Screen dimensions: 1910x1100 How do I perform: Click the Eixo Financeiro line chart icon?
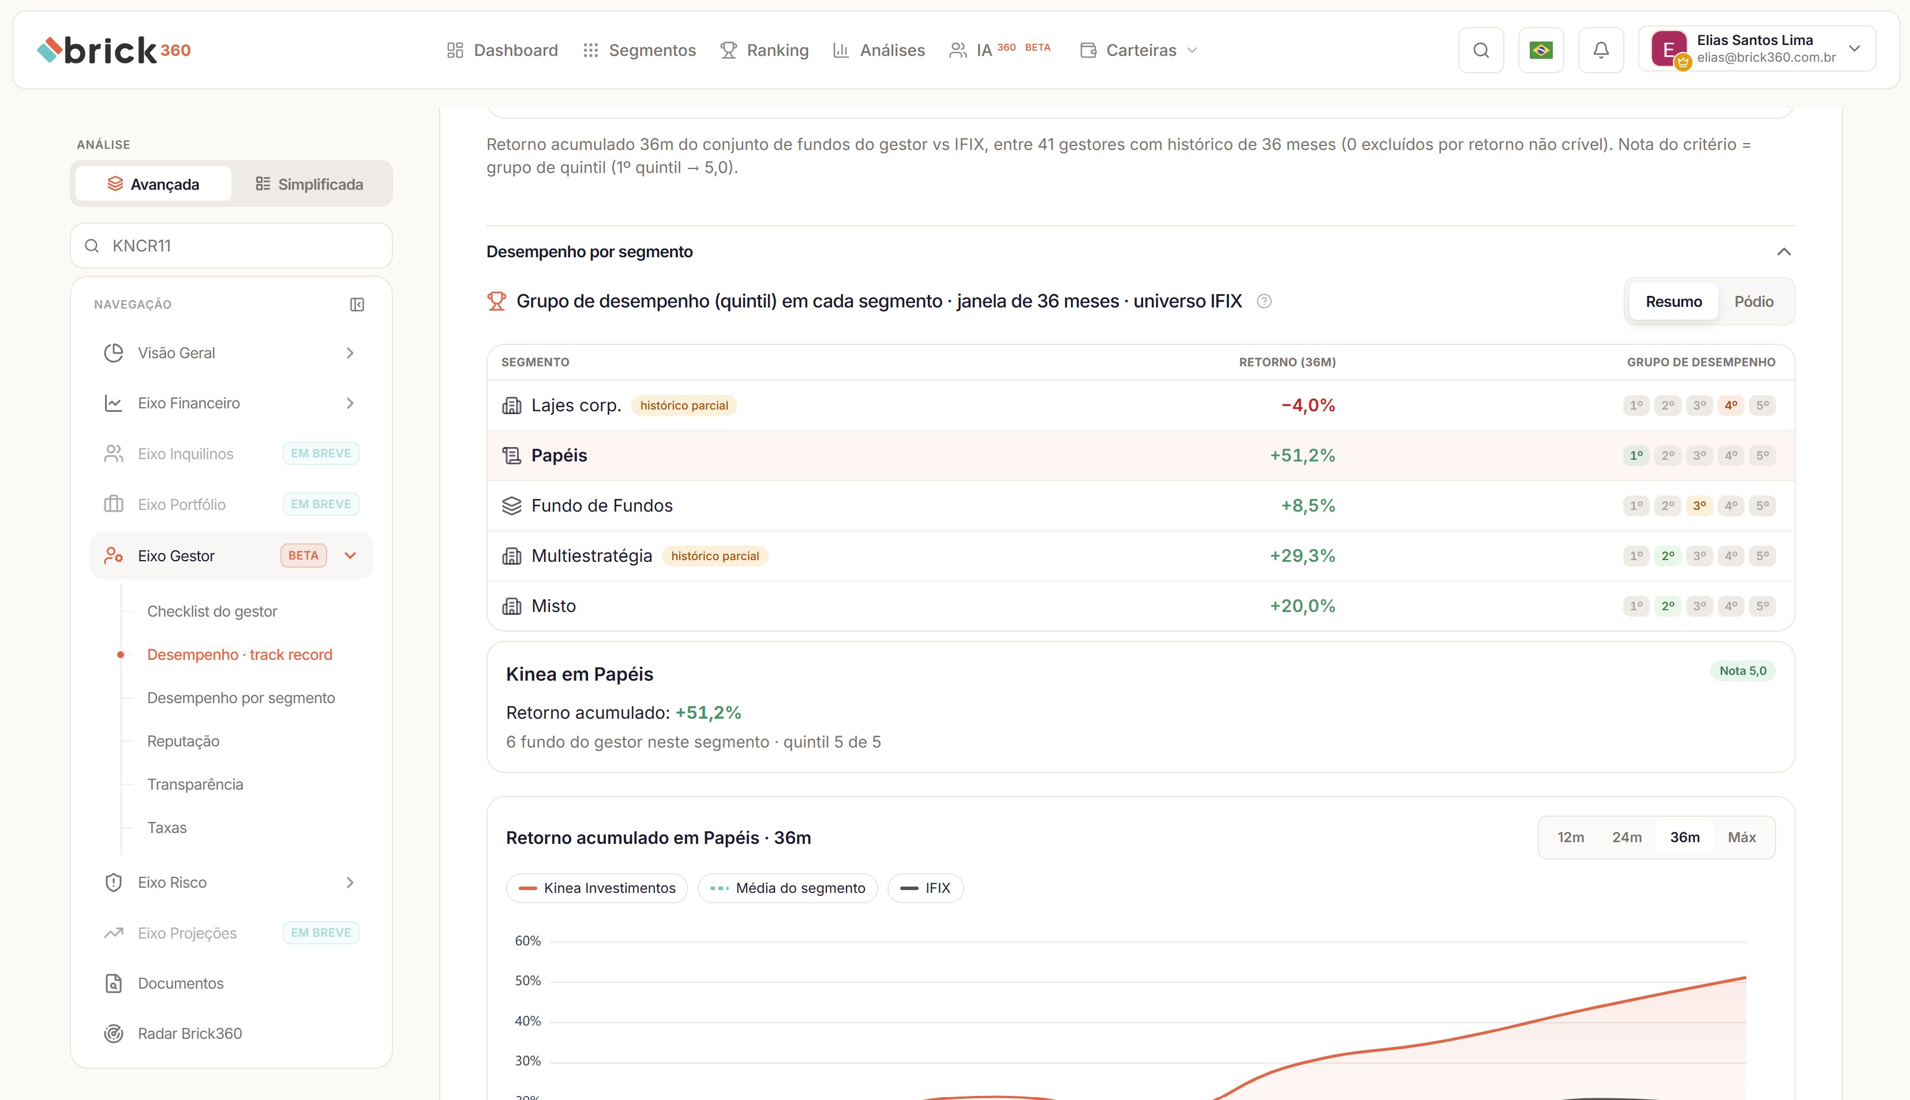pos(113,403)
